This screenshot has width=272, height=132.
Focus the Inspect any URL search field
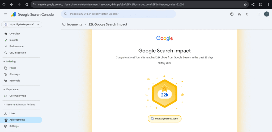point(118,14)
